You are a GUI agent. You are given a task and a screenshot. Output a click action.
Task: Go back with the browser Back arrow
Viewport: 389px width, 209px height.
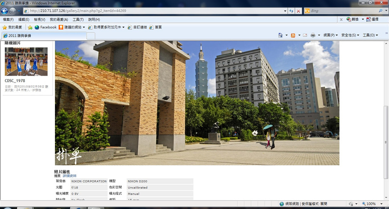click(x=4, y=11)
